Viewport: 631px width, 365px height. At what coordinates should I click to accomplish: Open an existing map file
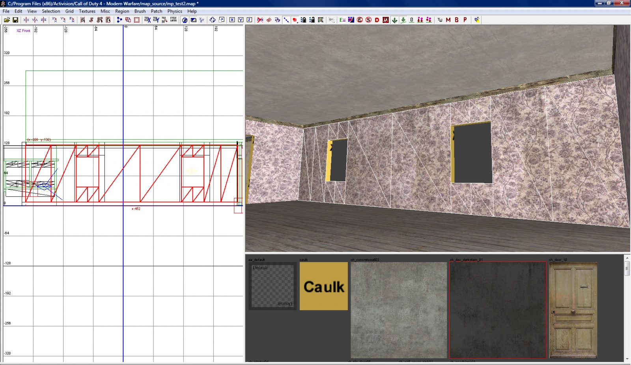pyautogui.click(x=7, y=20)
